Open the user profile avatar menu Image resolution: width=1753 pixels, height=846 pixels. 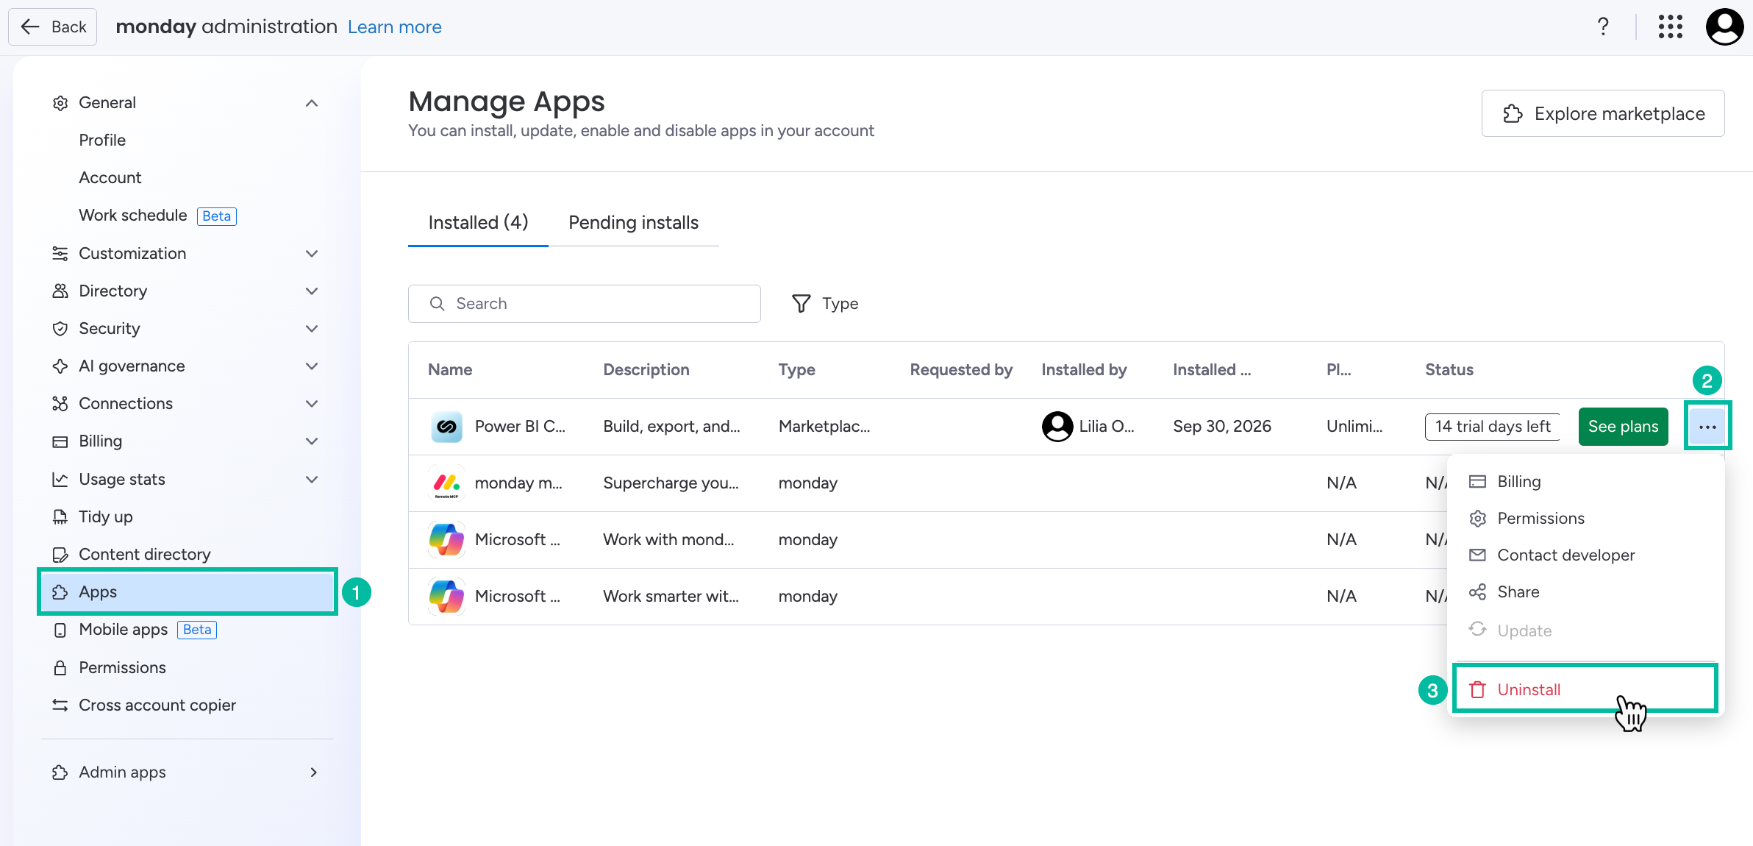[x=1724, y=26]
